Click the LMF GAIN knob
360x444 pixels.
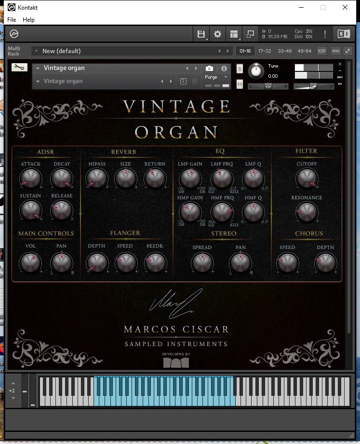[190, 179]
